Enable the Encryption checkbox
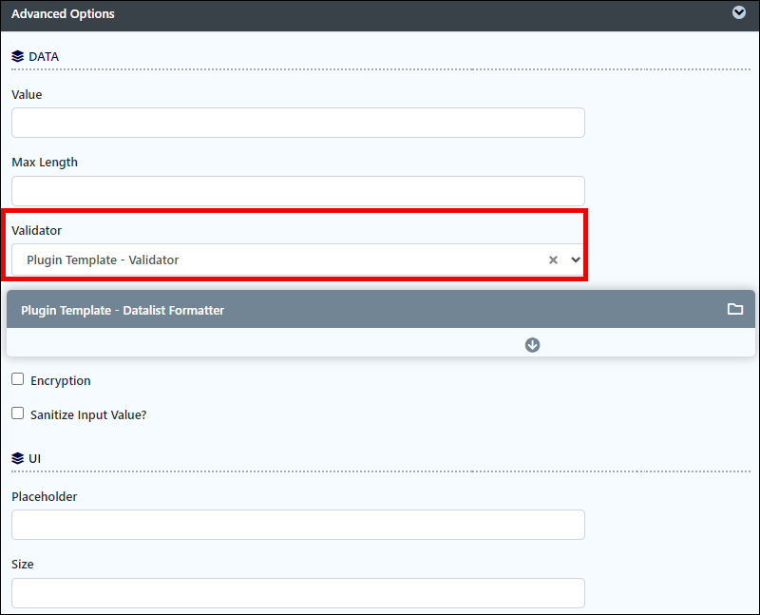The height and width of the screenshot is (615, 760). [17, 379]
